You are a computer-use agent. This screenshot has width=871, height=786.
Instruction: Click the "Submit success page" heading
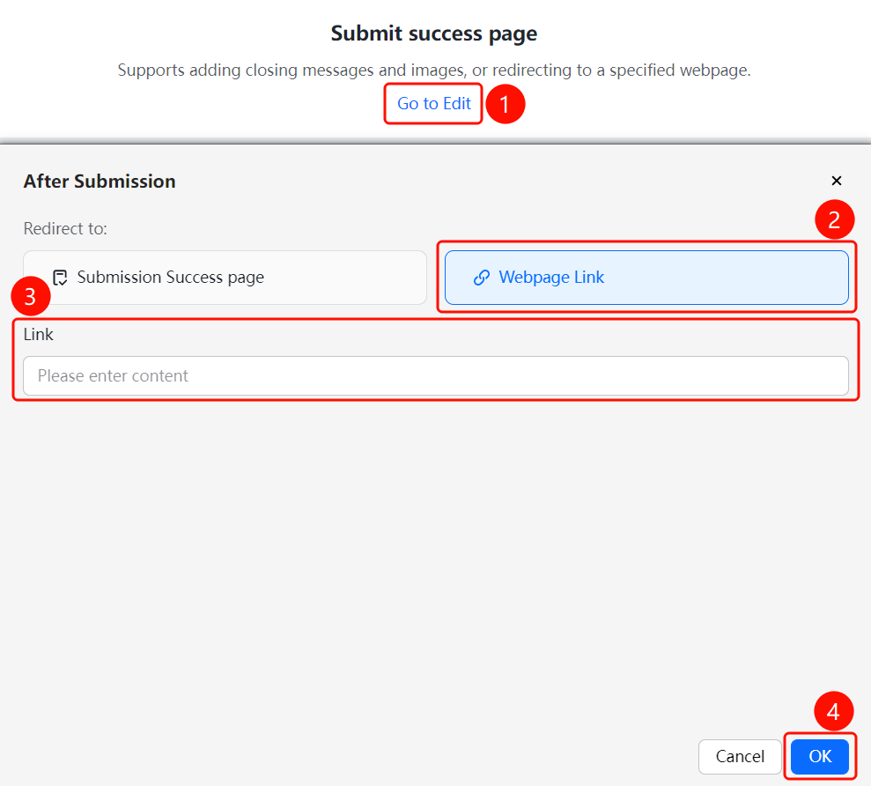tap(434, 33)
